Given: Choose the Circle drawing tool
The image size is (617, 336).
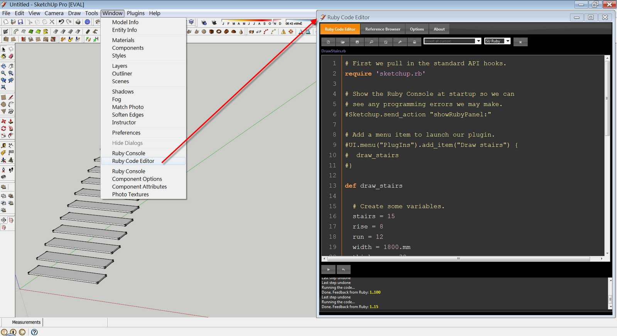Looking at the screenshot, I should point(3,104).
